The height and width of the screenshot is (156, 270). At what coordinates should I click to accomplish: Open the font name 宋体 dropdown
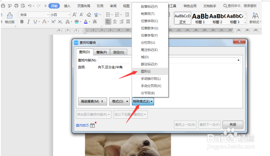(x=48, y=15)
